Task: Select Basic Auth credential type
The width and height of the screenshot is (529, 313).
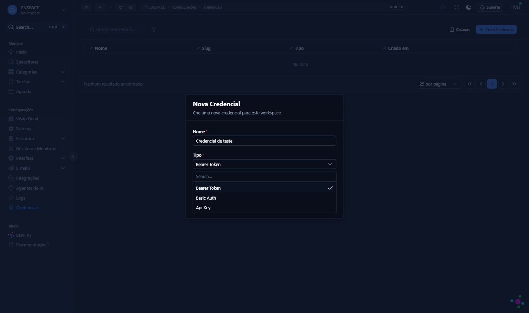Action: 264,198
